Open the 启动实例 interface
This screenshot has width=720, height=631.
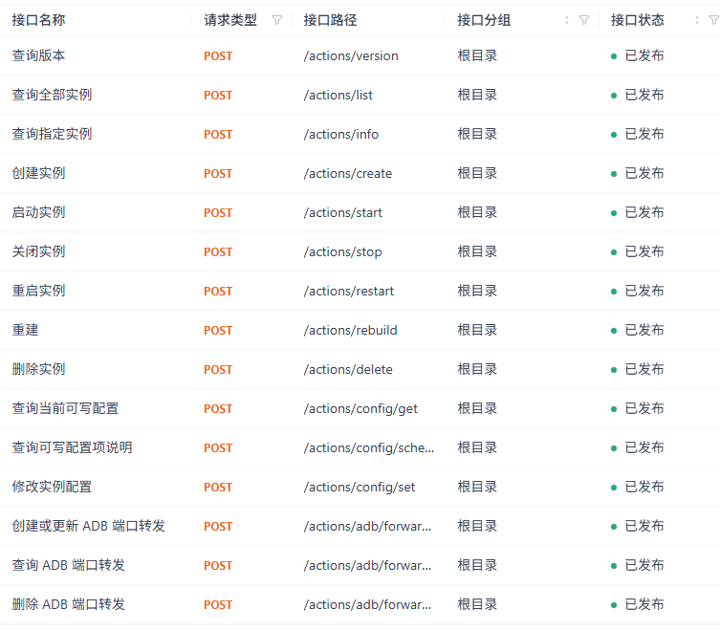click(38, 212)
